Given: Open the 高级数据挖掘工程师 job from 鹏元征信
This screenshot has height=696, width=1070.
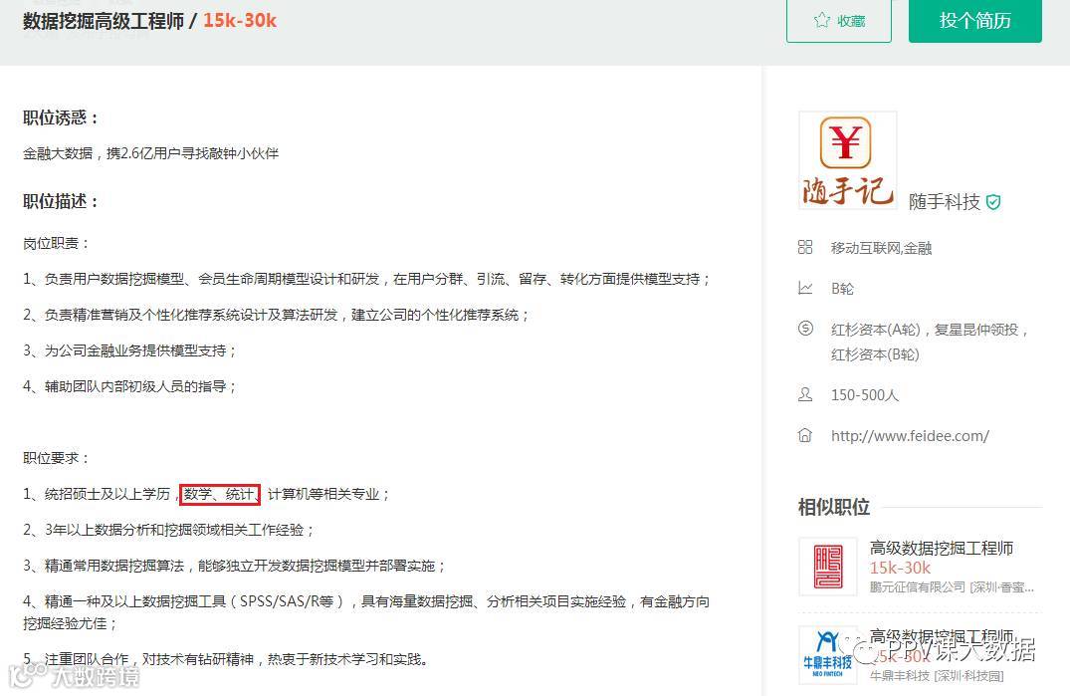Looking at the screenshot, I should coord(941,548).
